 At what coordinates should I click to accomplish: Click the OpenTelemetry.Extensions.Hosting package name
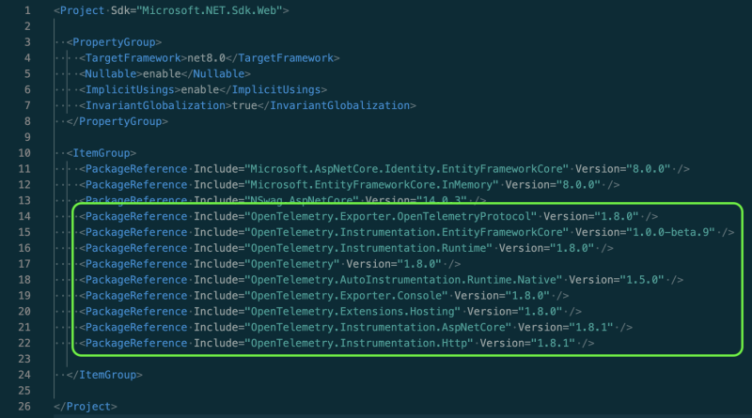[353, 311]
